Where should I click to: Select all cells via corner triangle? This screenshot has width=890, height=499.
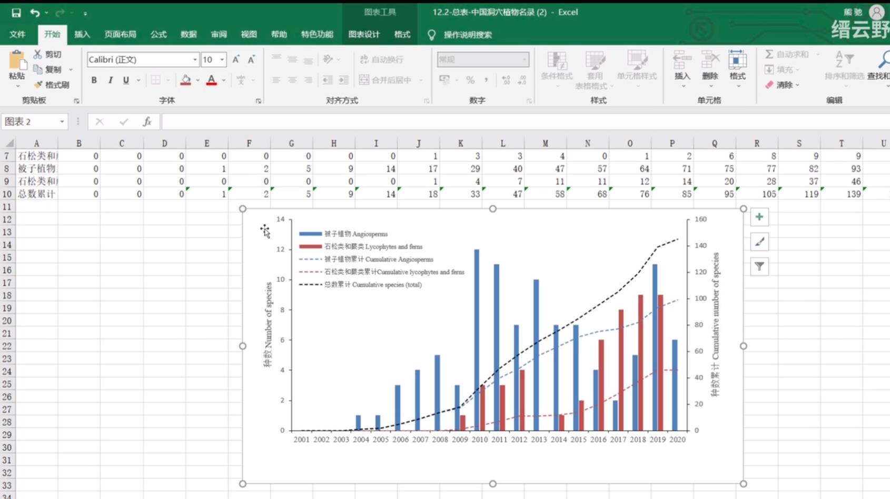pyautogui.click(x=9, y=143)
